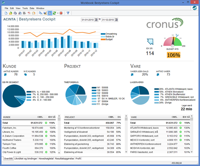
Task: Refresh data with the green arrows icon
Action: click(x=54, y=13)
